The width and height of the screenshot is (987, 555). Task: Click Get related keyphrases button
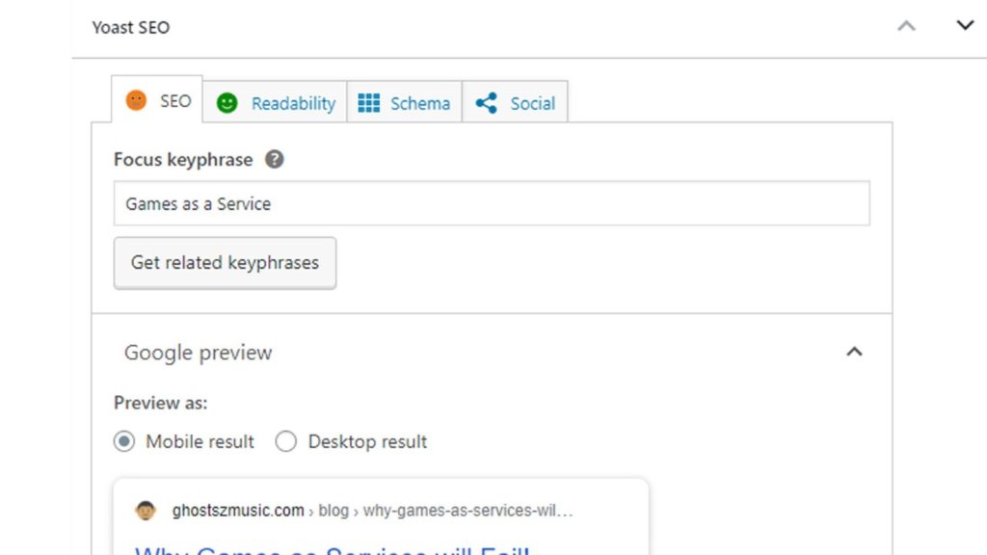225,262
